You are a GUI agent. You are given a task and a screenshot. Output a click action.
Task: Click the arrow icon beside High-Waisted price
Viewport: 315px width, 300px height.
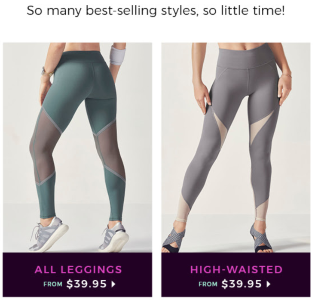[x=269, y=284]
